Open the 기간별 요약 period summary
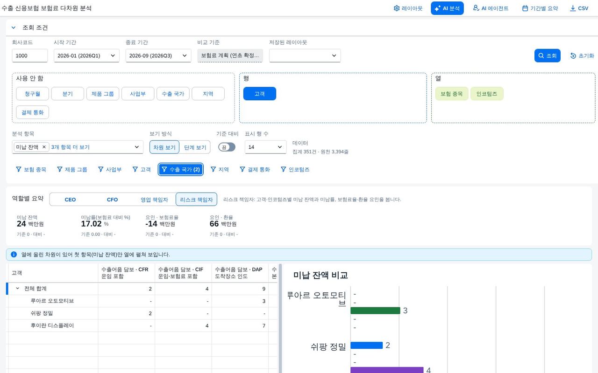Screen dimensions: 598x373 point(540,8)
